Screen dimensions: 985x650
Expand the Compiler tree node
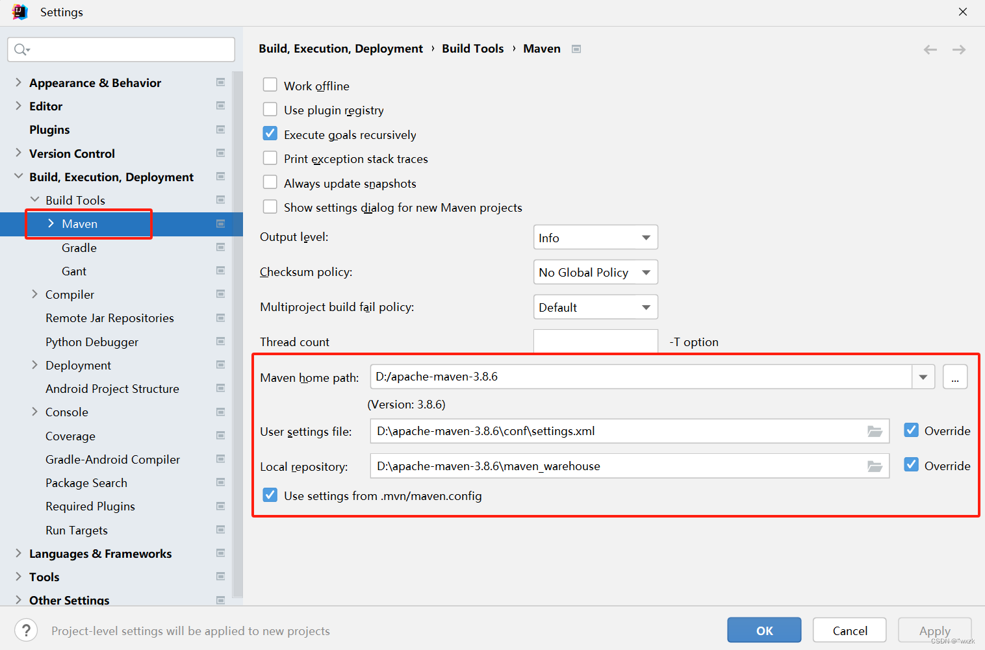tap(34, 294)
